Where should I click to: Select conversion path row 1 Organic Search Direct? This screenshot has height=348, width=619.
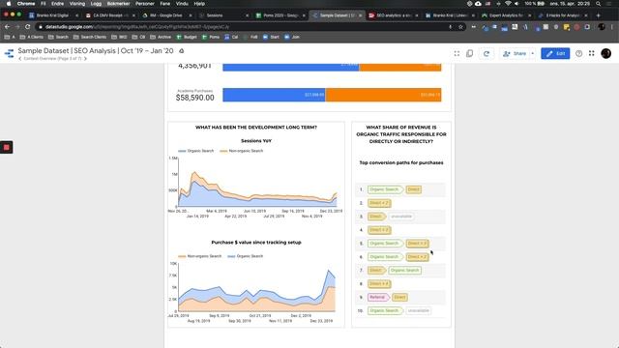click(x=400, y=189)
